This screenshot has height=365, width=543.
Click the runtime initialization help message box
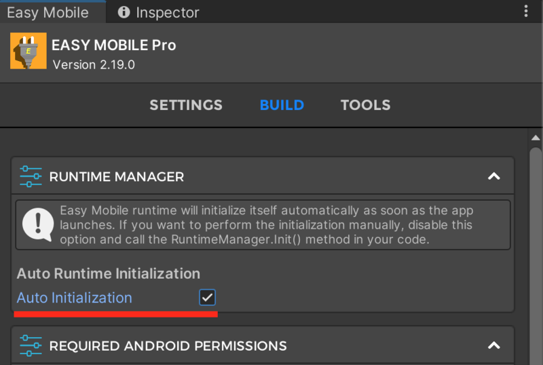[263, 225]
